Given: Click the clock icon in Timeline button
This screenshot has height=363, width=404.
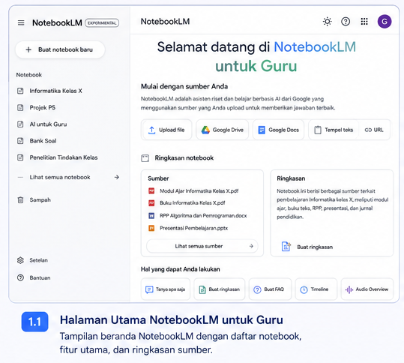Looking at the screenshot, I should click(304, 289).
